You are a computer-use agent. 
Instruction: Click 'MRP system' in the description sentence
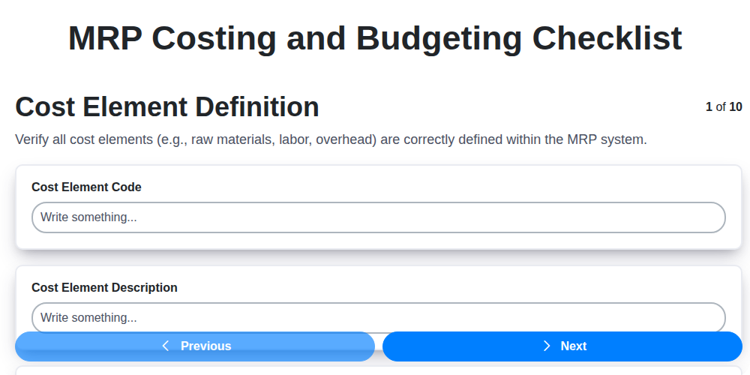pos(606,139)
